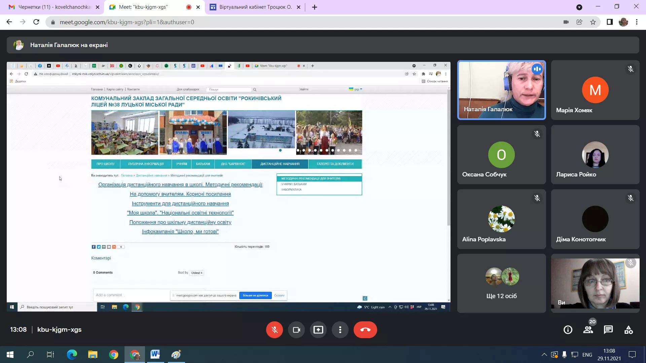Image resolution: width=646 pixels, height=363 pixels.
Task: Unmute the microphone in Meet
Action: tap(275, 330)
